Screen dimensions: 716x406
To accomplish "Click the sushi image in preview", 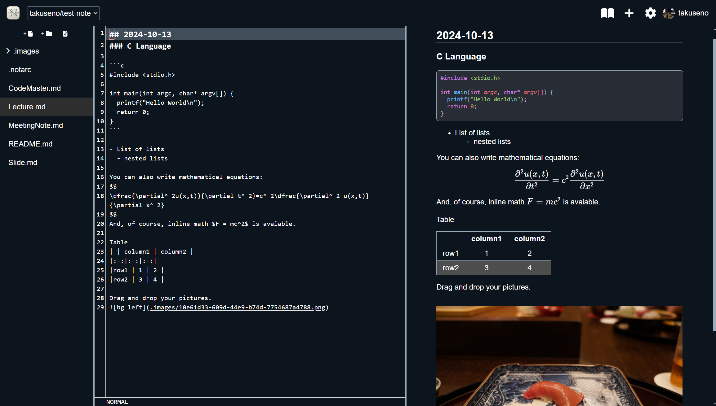I will (559, 356).
